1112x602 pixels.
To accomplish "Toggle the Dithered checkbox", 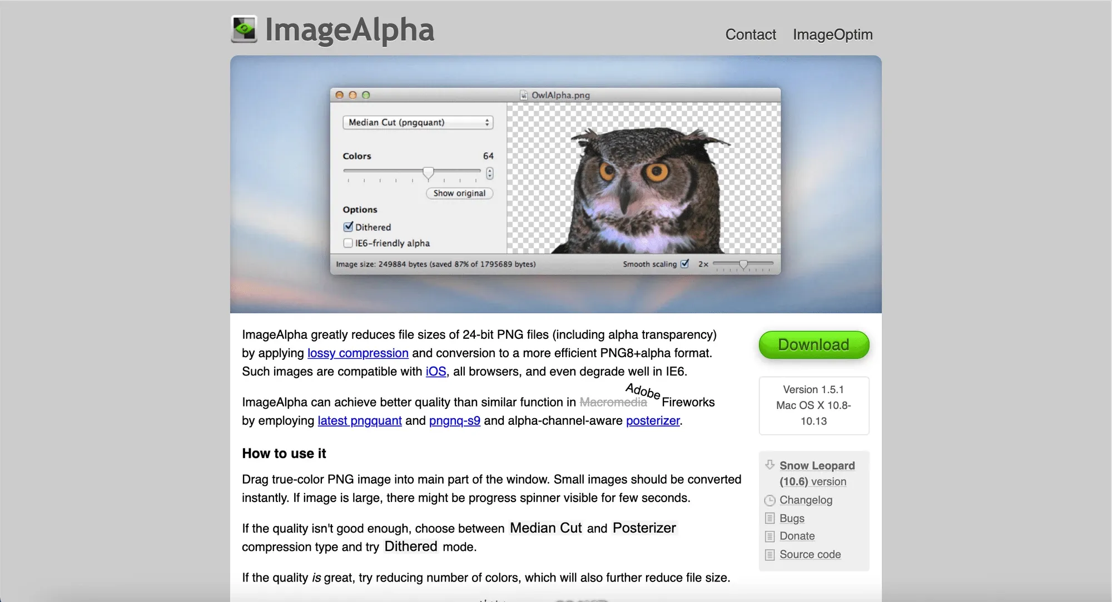I will 348,227.
